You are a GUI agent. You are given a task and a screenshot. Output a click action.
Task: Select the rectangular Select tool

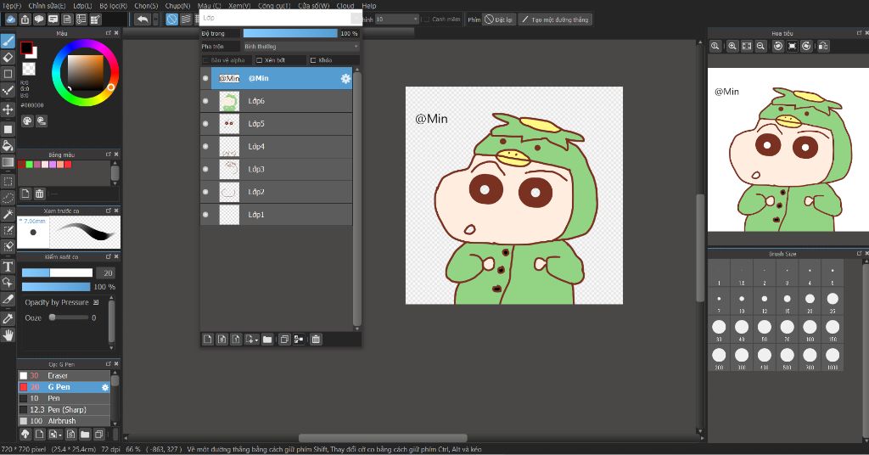click(x=8, y=181)
